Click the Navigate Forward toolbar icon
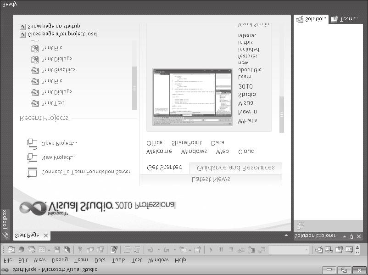The image size is (368, 275). (x=197, y=250)
